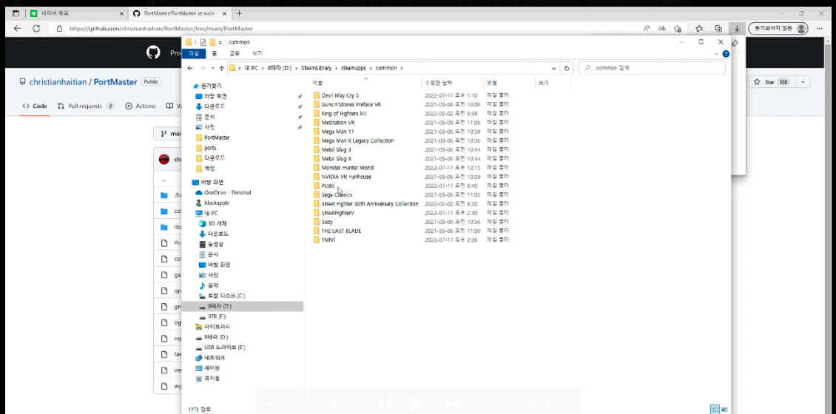
Task: Click the Edge Collections icon
Action: tap(718, 28)
